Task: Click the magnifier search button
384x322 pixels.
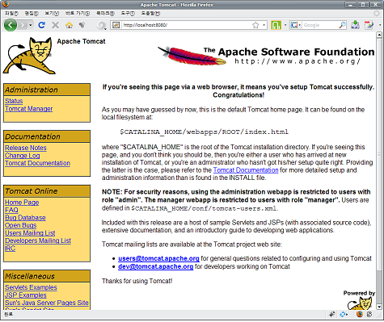Action: click(x=342, y=25)
